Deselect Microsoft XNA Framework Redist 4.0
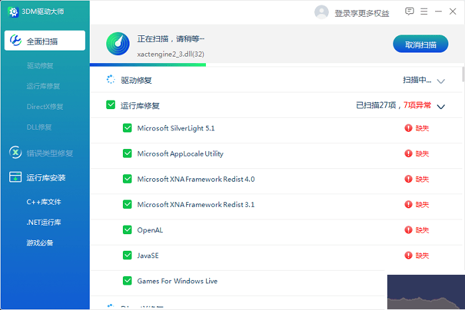Image resolution: width=465 pixels, height=310 pixels. pos(128,179)
